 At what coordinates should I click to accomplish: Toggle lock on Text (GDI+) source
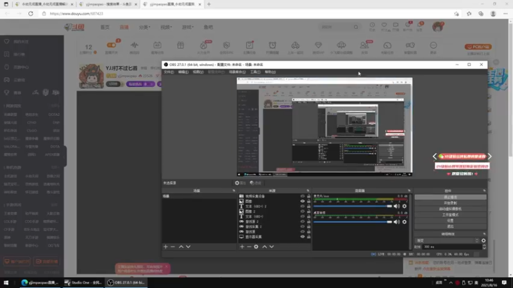308,216
